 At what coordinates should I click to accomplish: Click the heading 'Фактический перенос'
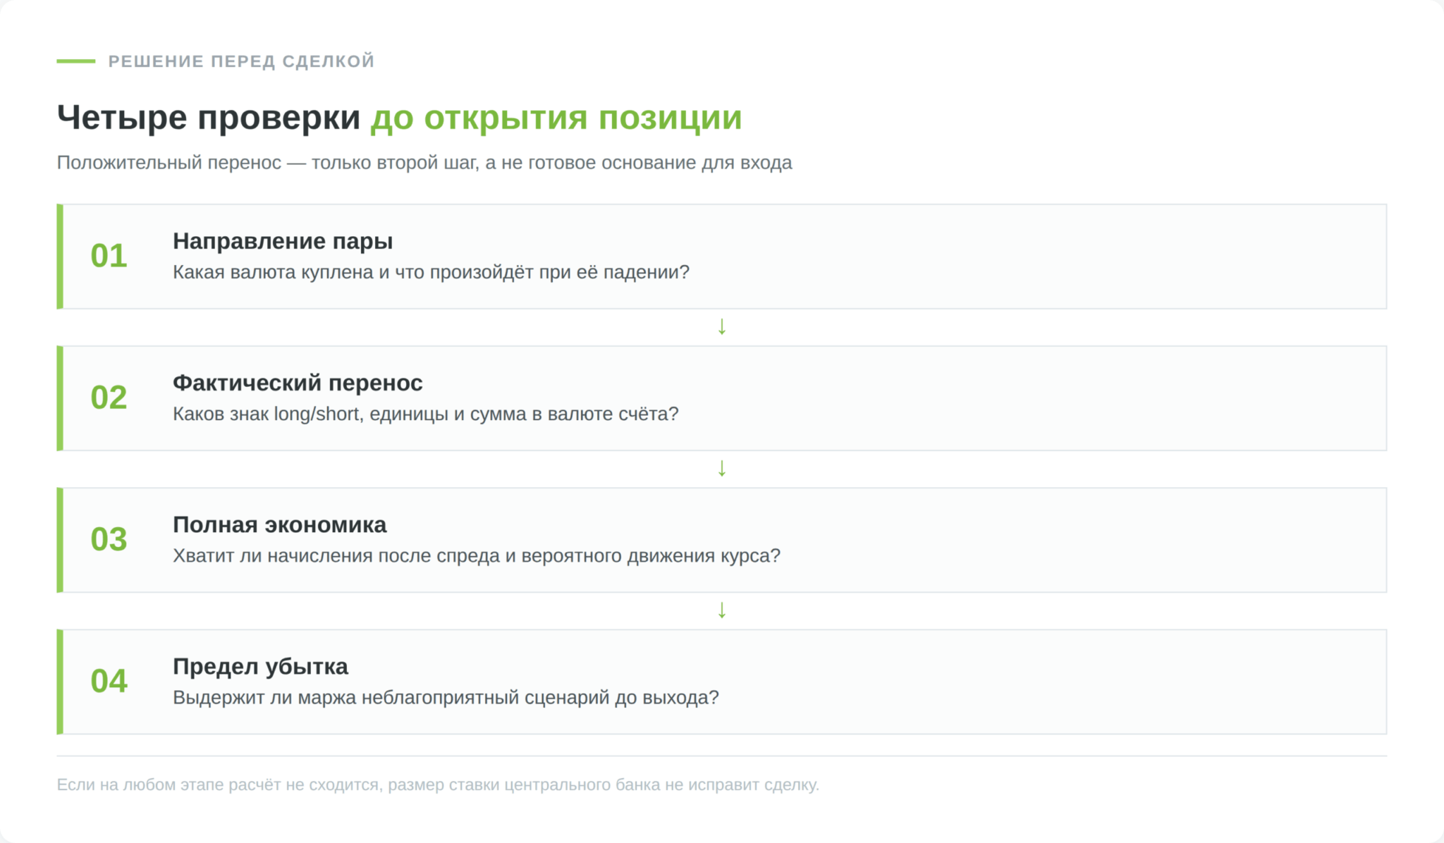(x=298, y=383)
